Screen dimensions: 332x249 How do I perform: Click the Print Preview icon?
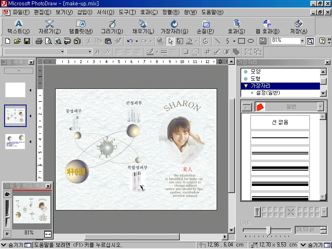click(x=49, y=41)
